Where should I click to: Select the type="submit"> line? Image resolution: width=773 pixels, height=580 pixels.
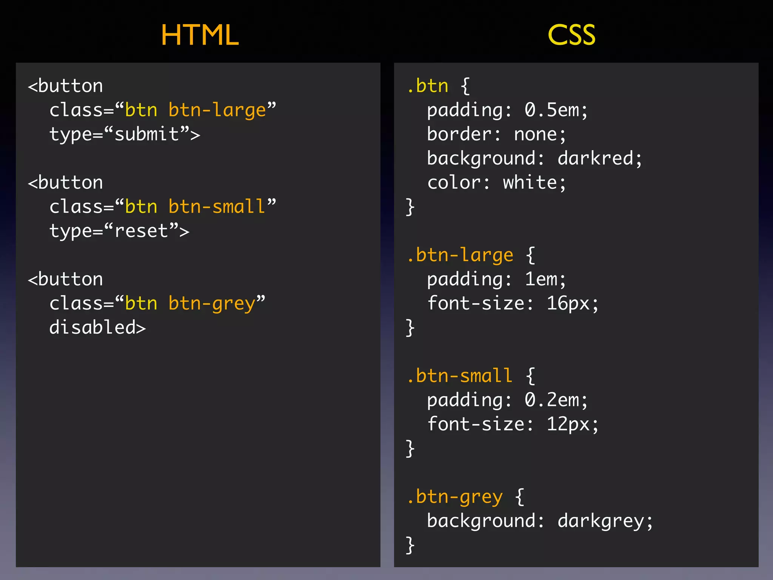point(125,134)
